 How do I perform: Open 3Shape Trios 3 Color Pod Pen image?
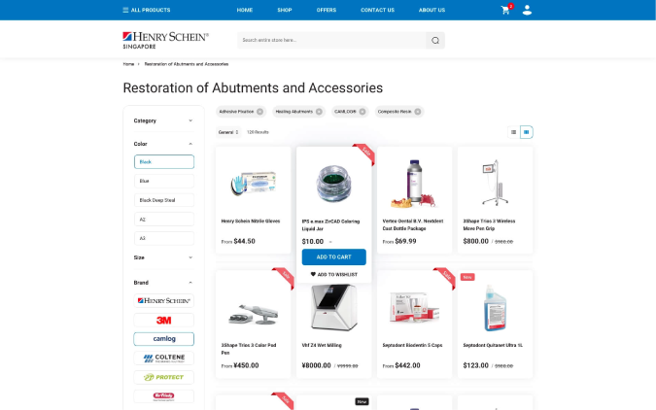point(253,315)
